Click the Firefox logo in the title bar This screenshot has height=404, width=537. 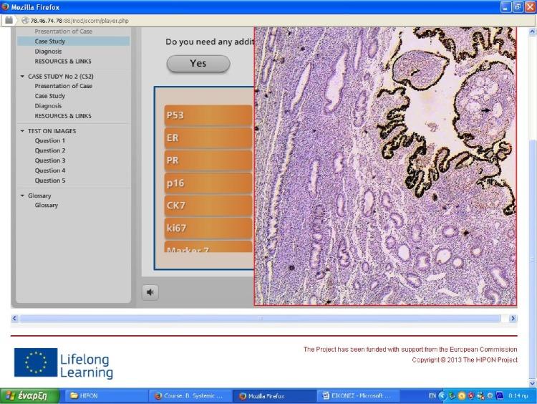[5, 7]
